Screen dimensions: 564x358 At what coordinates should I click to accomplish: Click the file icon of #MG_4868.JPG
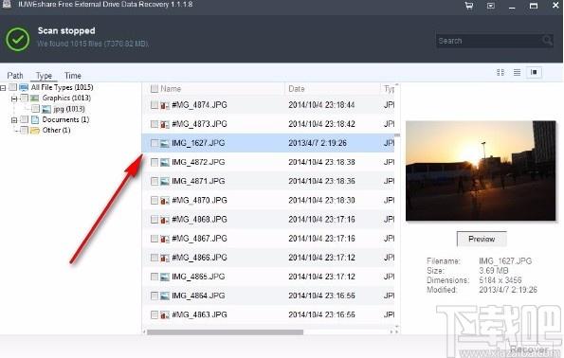click(x=165, y=220)
